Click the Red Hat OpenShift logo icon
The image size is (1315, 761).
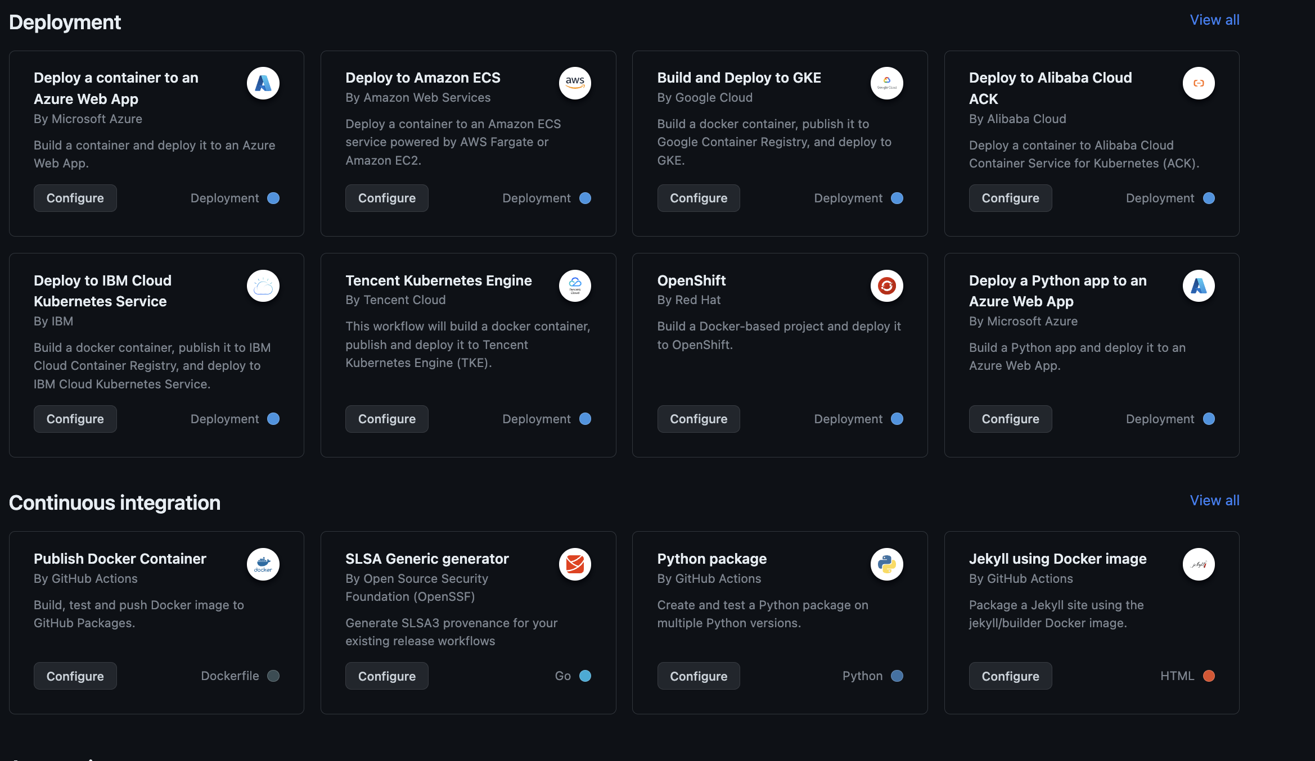point(886,286)
